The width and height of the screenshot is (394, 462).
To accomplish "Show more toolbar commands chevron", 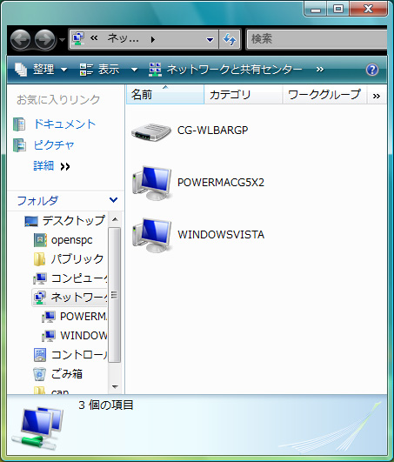I will (320, 70).
